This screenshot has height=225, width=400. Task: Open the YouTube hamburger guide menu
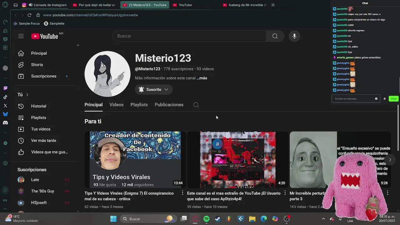tap(21, 36)
